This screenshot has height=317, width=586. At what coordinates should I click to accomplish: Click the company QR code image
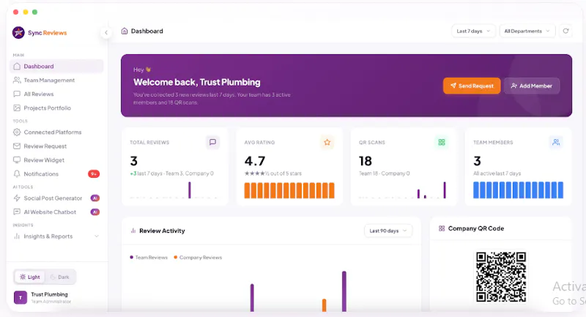click(501, 277)
